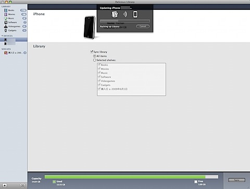Open the action button at sidebar bottom
The height and width of the screenshot is (189, 250).
[x=22, y=185]
